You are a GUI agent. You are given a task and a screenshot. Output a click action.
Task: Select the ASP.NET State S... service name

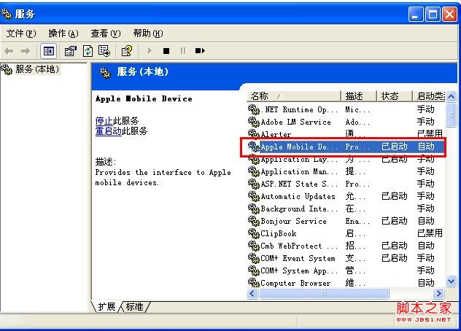[299, 184]
